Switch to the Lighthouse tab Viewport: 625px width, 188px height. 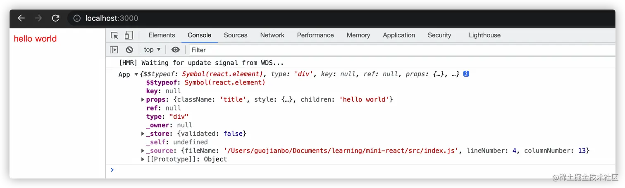coord(484,35)
